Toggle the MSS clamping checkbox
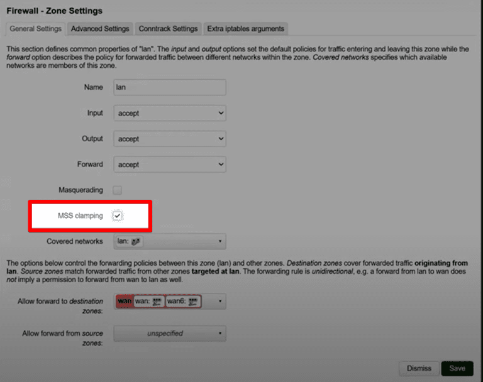This screenshot has width=483, height=382. click(118, 216)
